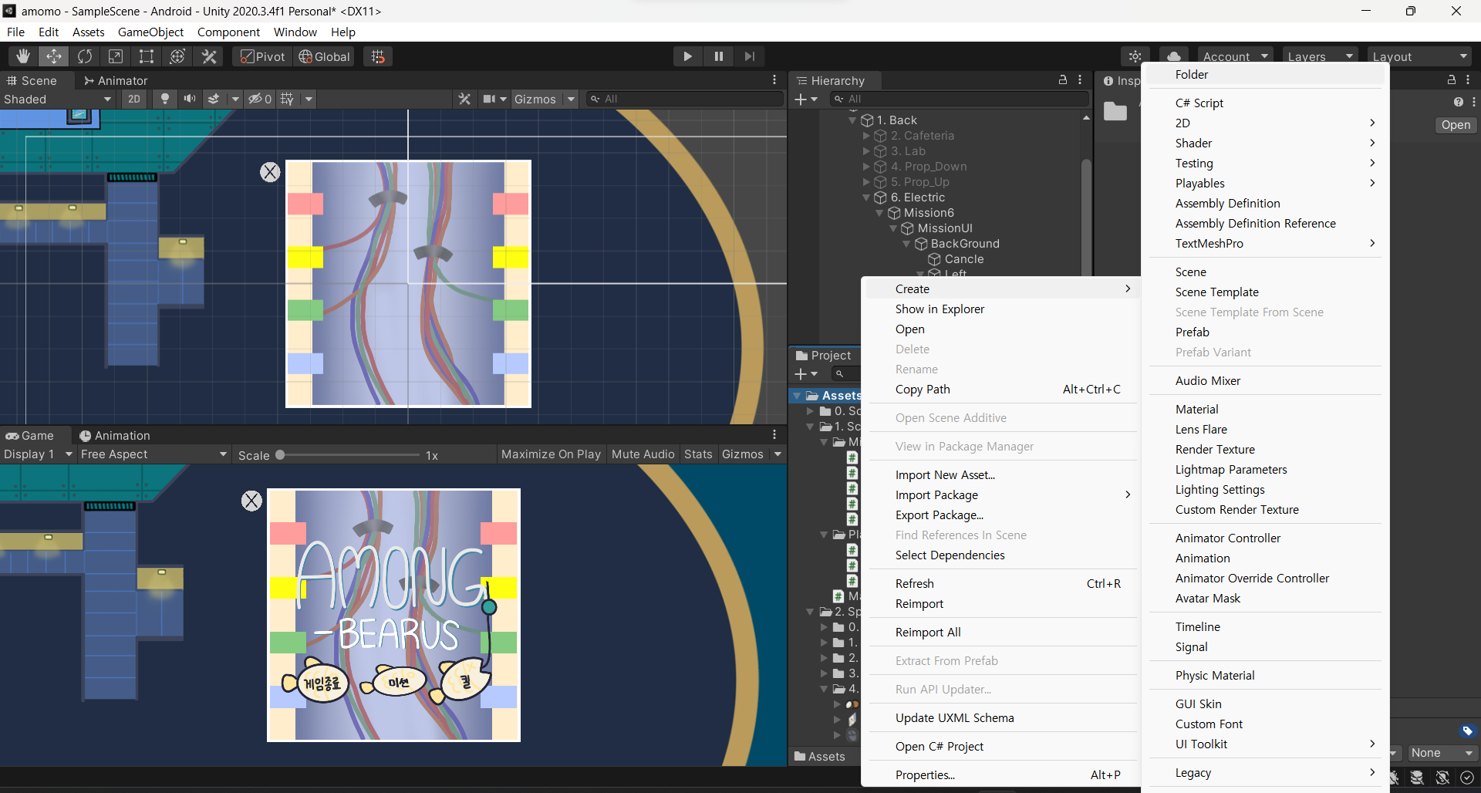The width and height of the screenshot is (1481, 793).
Task: Lock the Hierarchy panel
Action: (x=1063, y=80)
